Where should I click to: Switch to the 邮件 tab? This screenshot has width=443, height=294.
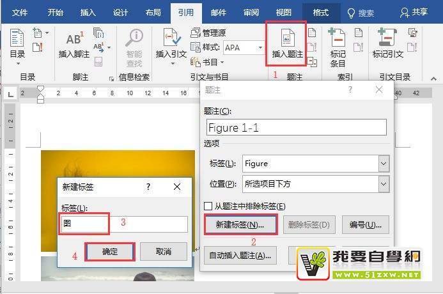219,13
